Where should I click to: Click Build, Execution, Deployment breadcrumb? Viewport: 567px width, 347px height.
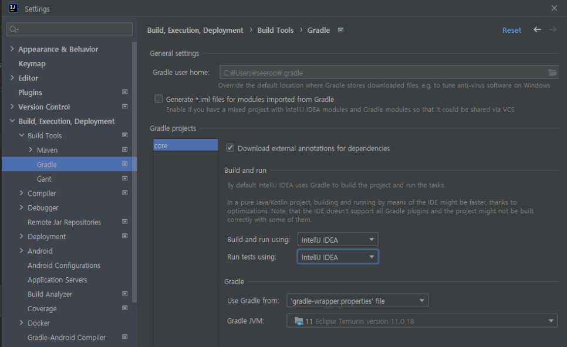pyautogui.click(x=195, y=30)
